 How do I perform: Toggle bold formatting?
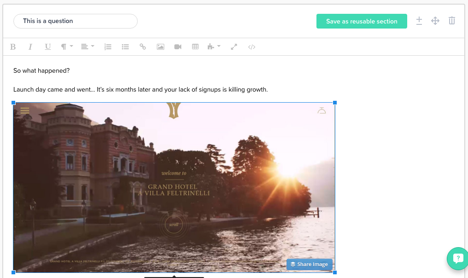click(x=13, y=47)
